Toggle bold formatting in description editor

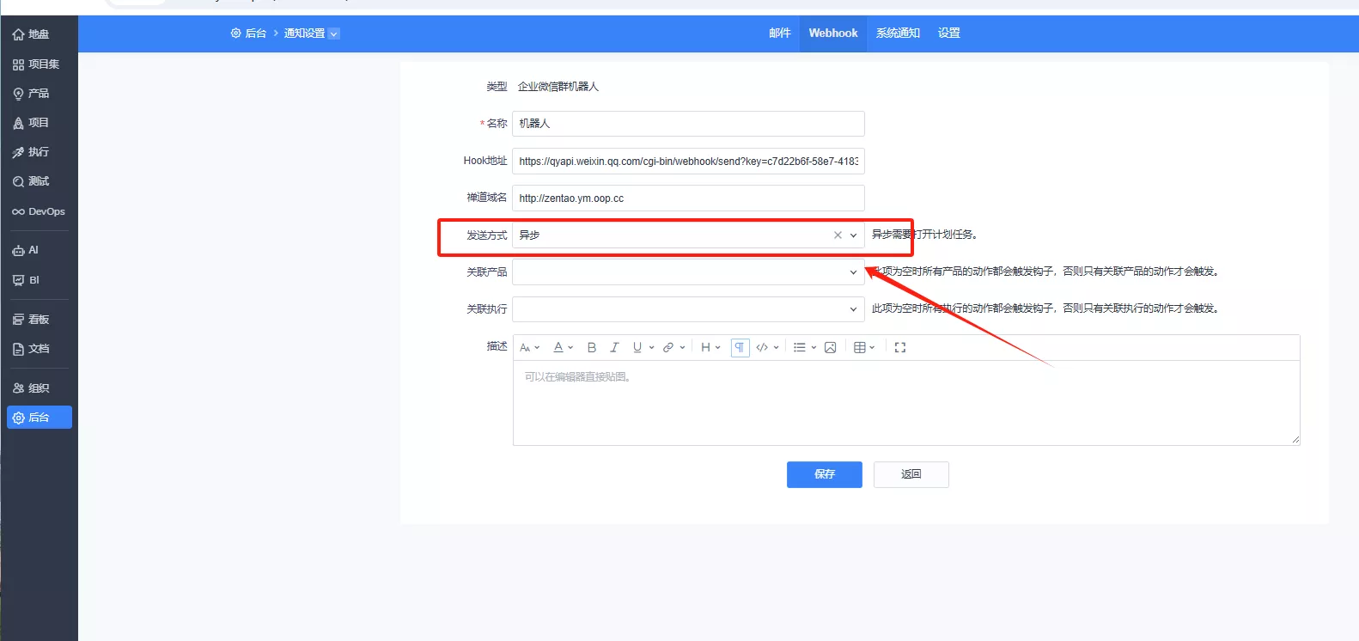[x=591, y=348]
